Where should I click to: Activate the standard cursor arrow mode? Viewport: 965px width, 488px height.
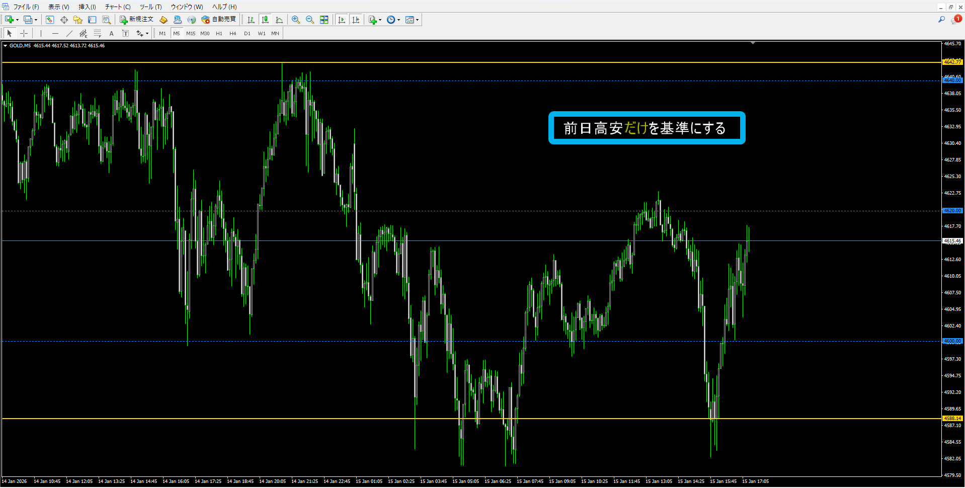[x=10, y=33]
